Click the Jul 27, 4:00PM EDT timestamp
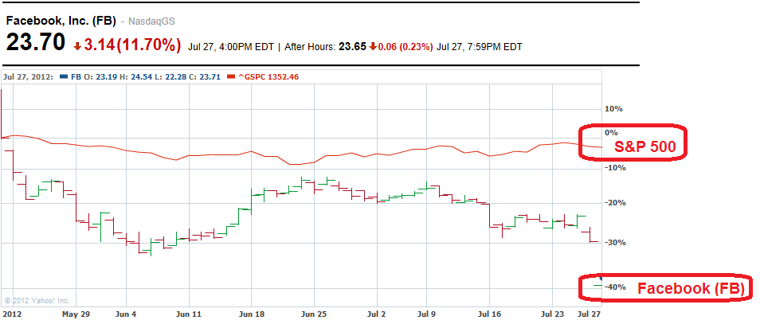Image resolution: width=760 pixels, height=320 pixels. coord(230,47)
